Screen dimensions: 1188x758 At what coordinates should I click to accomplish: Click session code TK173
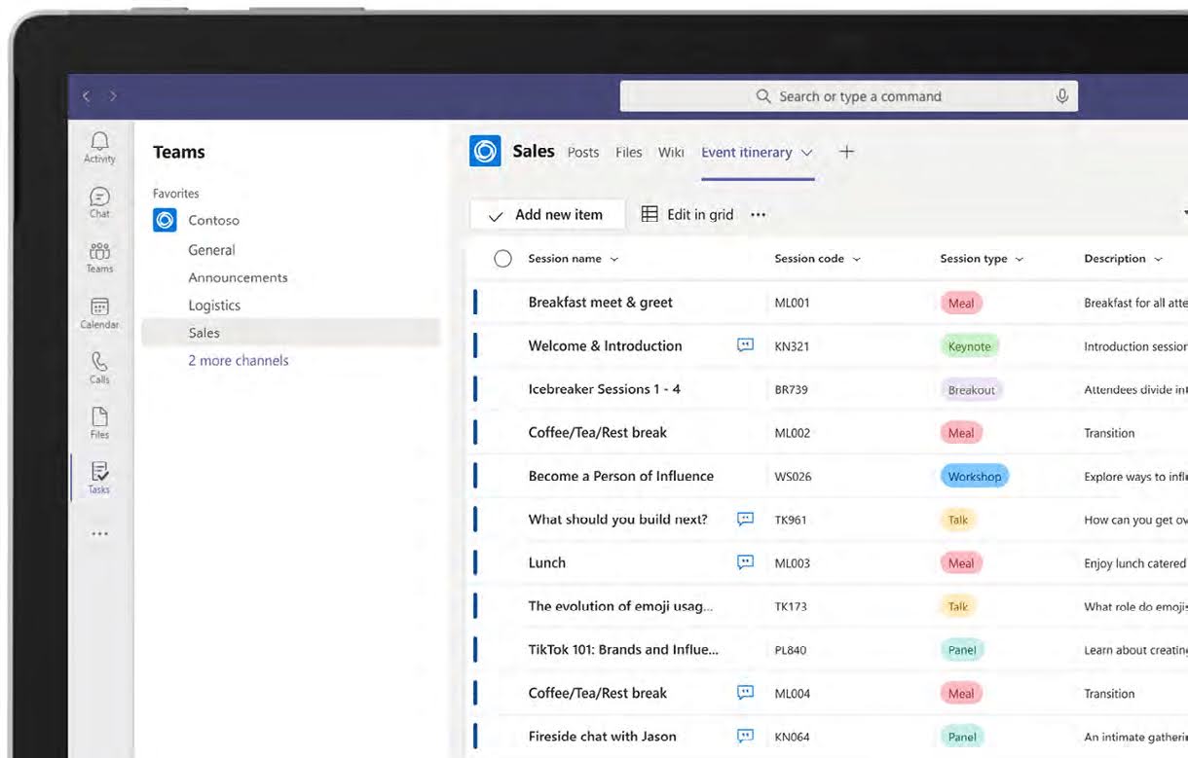point(791,606)
